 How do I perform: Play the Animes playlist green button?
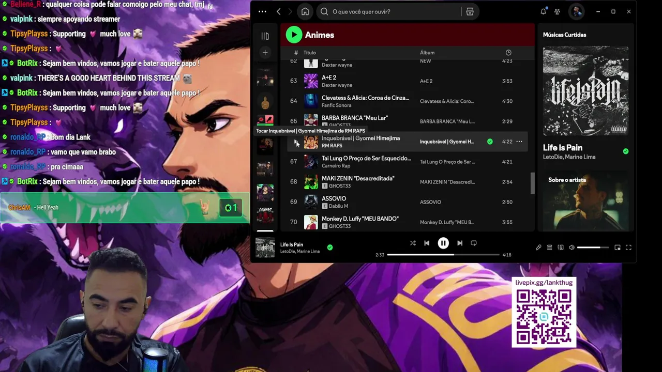(x=294, y=35)
